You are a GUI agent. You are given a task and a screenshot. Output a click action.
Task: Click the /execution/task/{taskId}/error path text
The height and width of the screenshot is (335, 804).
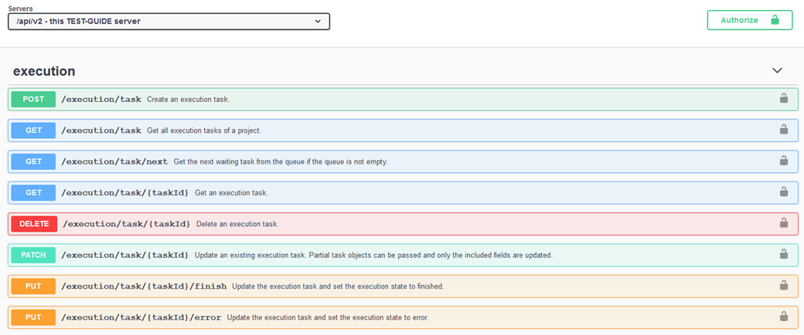point(141,317)
